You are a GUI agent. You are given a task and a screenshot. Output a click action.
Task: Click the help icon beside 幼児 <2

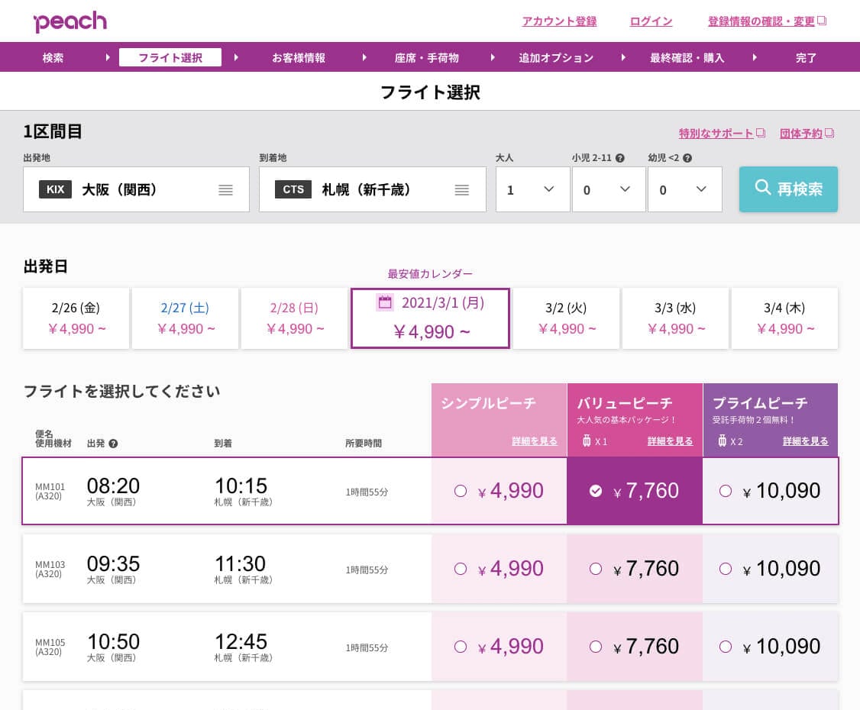687,158
